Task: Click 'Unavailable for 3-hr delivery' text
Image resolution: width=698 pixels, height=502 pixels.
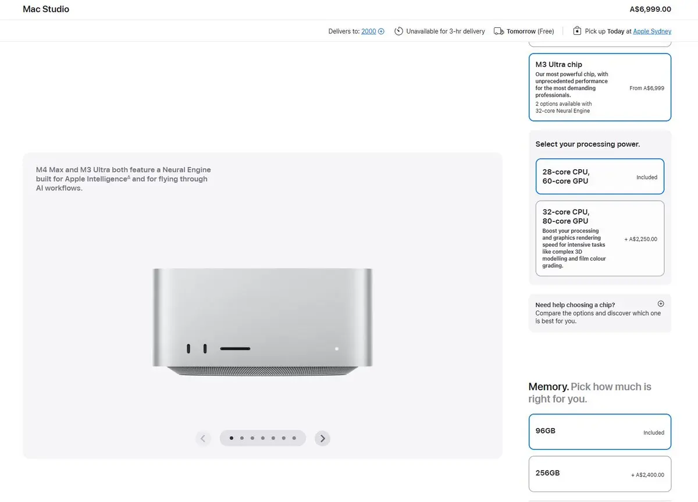Action: point(446,31)
